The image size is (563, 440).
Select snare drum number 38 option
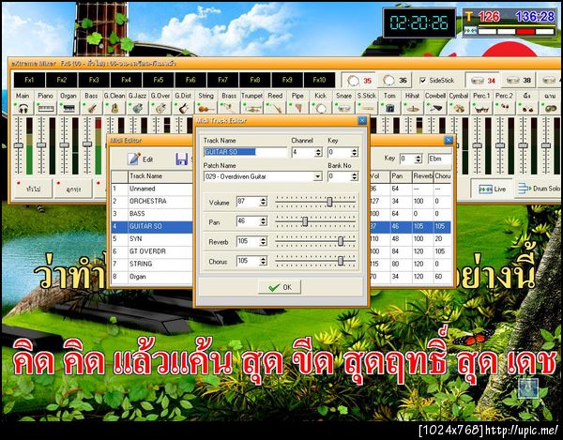coord(519,81)
